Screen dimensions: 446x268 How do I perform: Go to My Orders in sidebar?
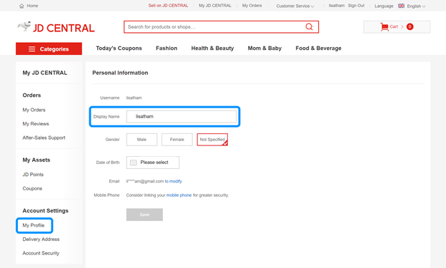point(34,110)
